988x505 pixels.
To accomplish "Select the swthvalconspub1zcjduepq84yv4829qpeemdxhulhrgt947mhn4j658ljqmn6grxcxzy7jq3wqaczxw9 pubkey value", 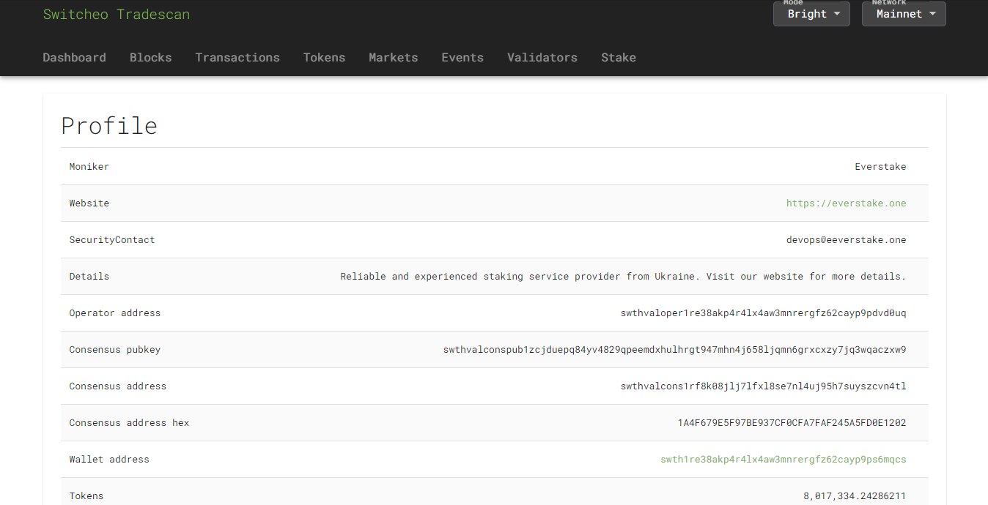I will [x=674, y=350].
